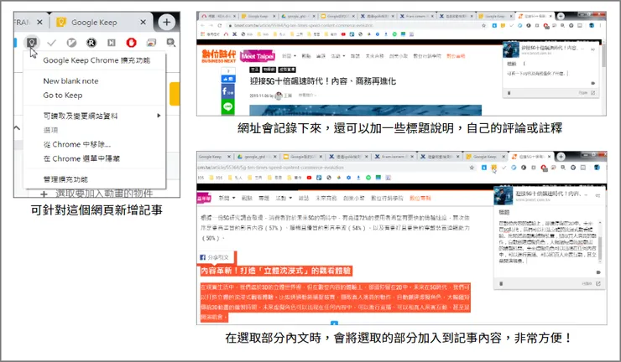The width and height of the screenshot is (621, 362).
Task: Click the gray skip-forward square extension icon
Action: coord(112,43)
